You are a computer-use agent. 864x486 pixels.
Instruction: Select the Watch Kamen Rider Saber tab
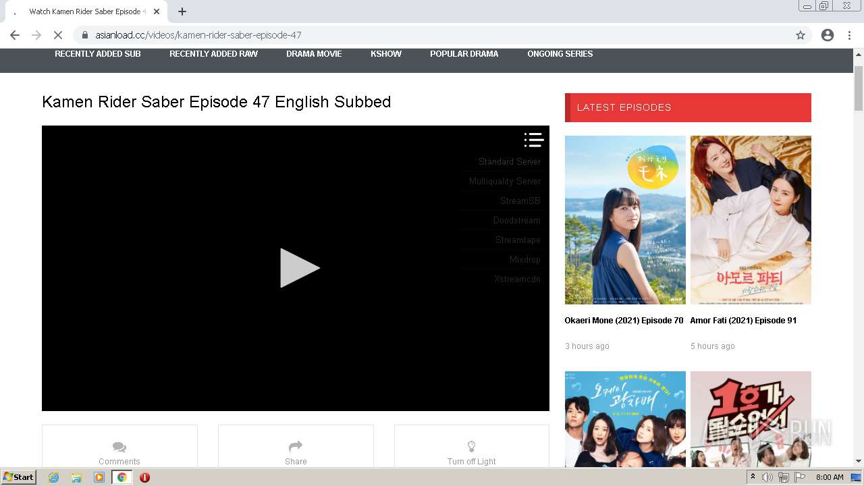pyautogui.click(x=86, y=11)
